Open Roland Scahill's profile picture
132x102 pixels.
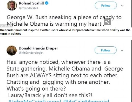coord(12,5)
